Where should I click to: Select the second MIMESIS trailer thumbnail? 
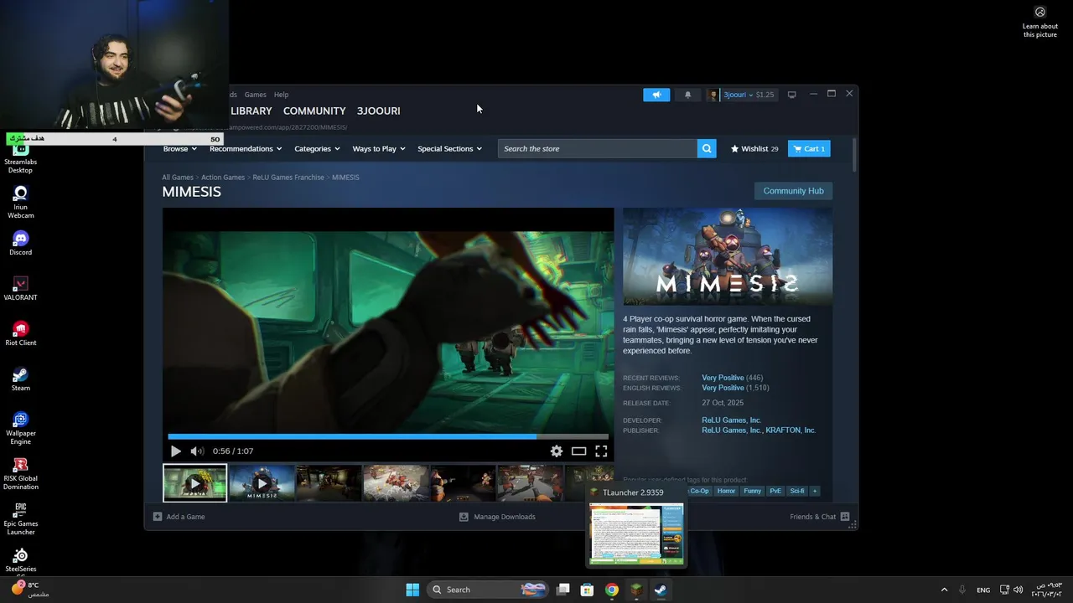pyautogui.click(x=262, y=483)
